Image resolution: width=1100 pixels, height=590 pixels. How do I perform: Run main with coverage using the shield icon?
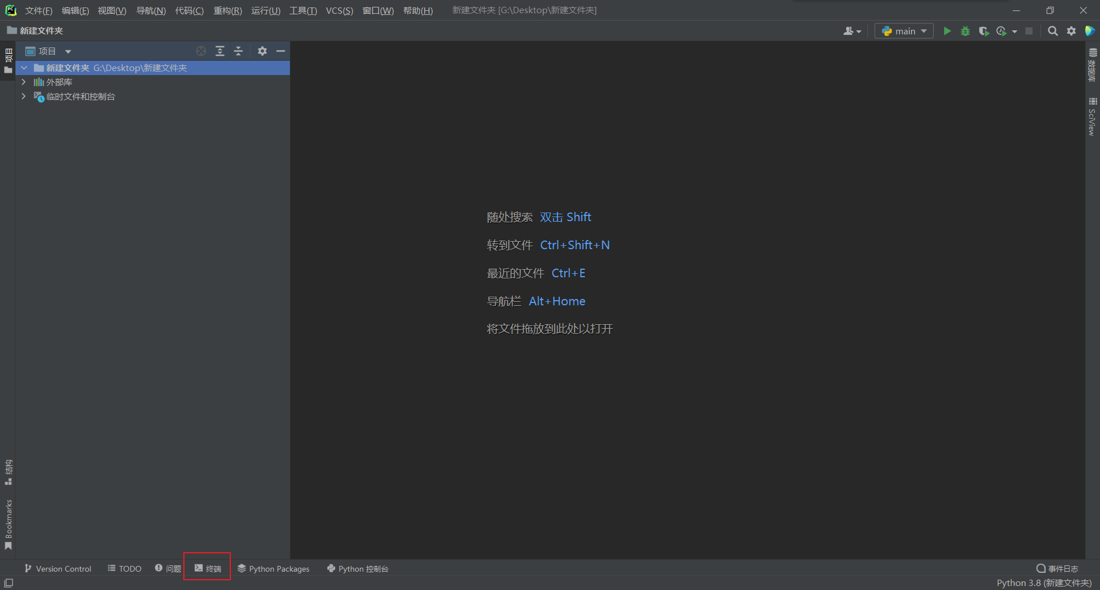[x=984, y=31]
